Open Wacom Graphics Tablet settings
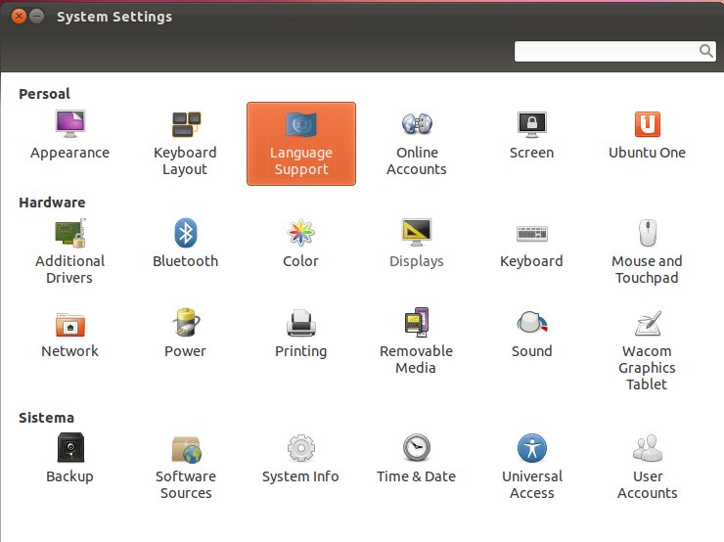Viewport: 724px width, 542px height. pyautogui.click(x=647, y=350)
